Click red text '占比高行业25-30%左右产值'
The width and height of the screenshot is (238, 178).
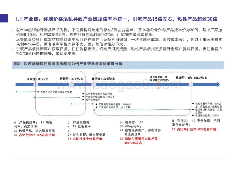click(x=197, y=129)
